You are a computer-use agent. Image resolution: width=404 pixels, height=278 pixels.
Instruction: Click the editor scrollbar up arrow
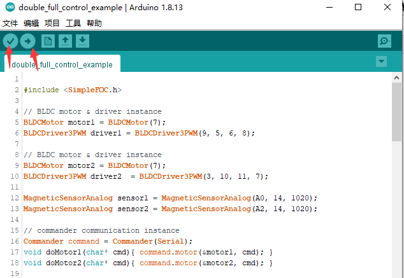(396, 78)
